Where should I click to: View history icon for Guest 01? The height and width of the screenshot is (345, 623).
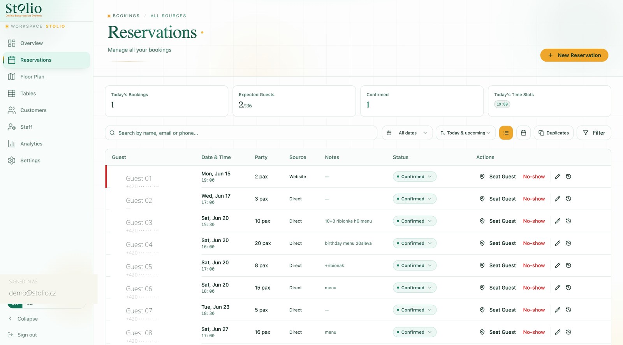[x=568, y=177]
